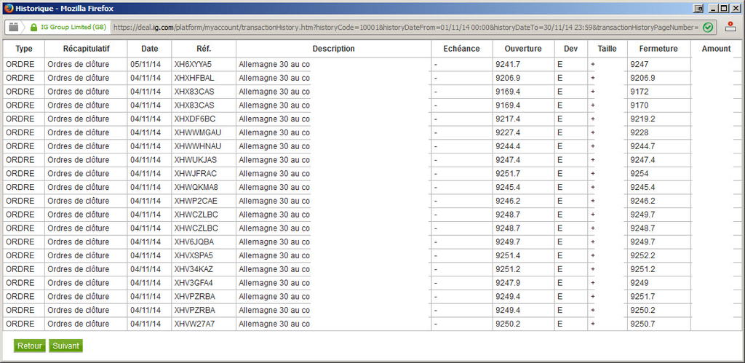This screenshot has height=363, width=745.
Task: Open the red extension icon at toolbar right
Action: coord(730,27)
